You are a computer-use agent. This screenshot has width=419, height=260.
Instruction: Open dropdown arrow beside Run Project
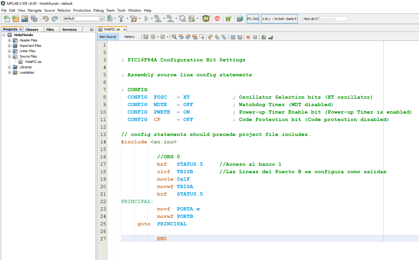[152, 18]
